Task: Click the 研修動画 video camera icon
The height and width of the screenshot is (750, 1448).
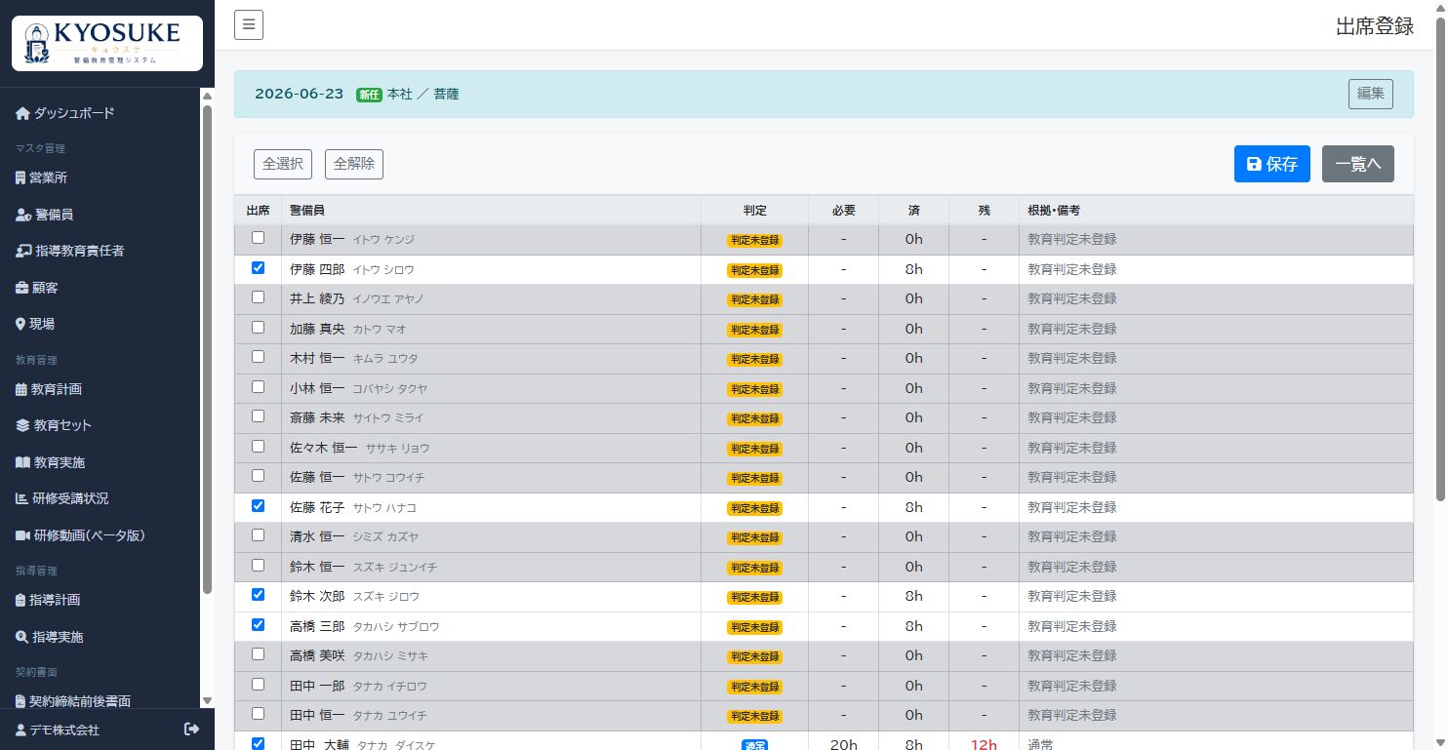Action: pos(23,535)
